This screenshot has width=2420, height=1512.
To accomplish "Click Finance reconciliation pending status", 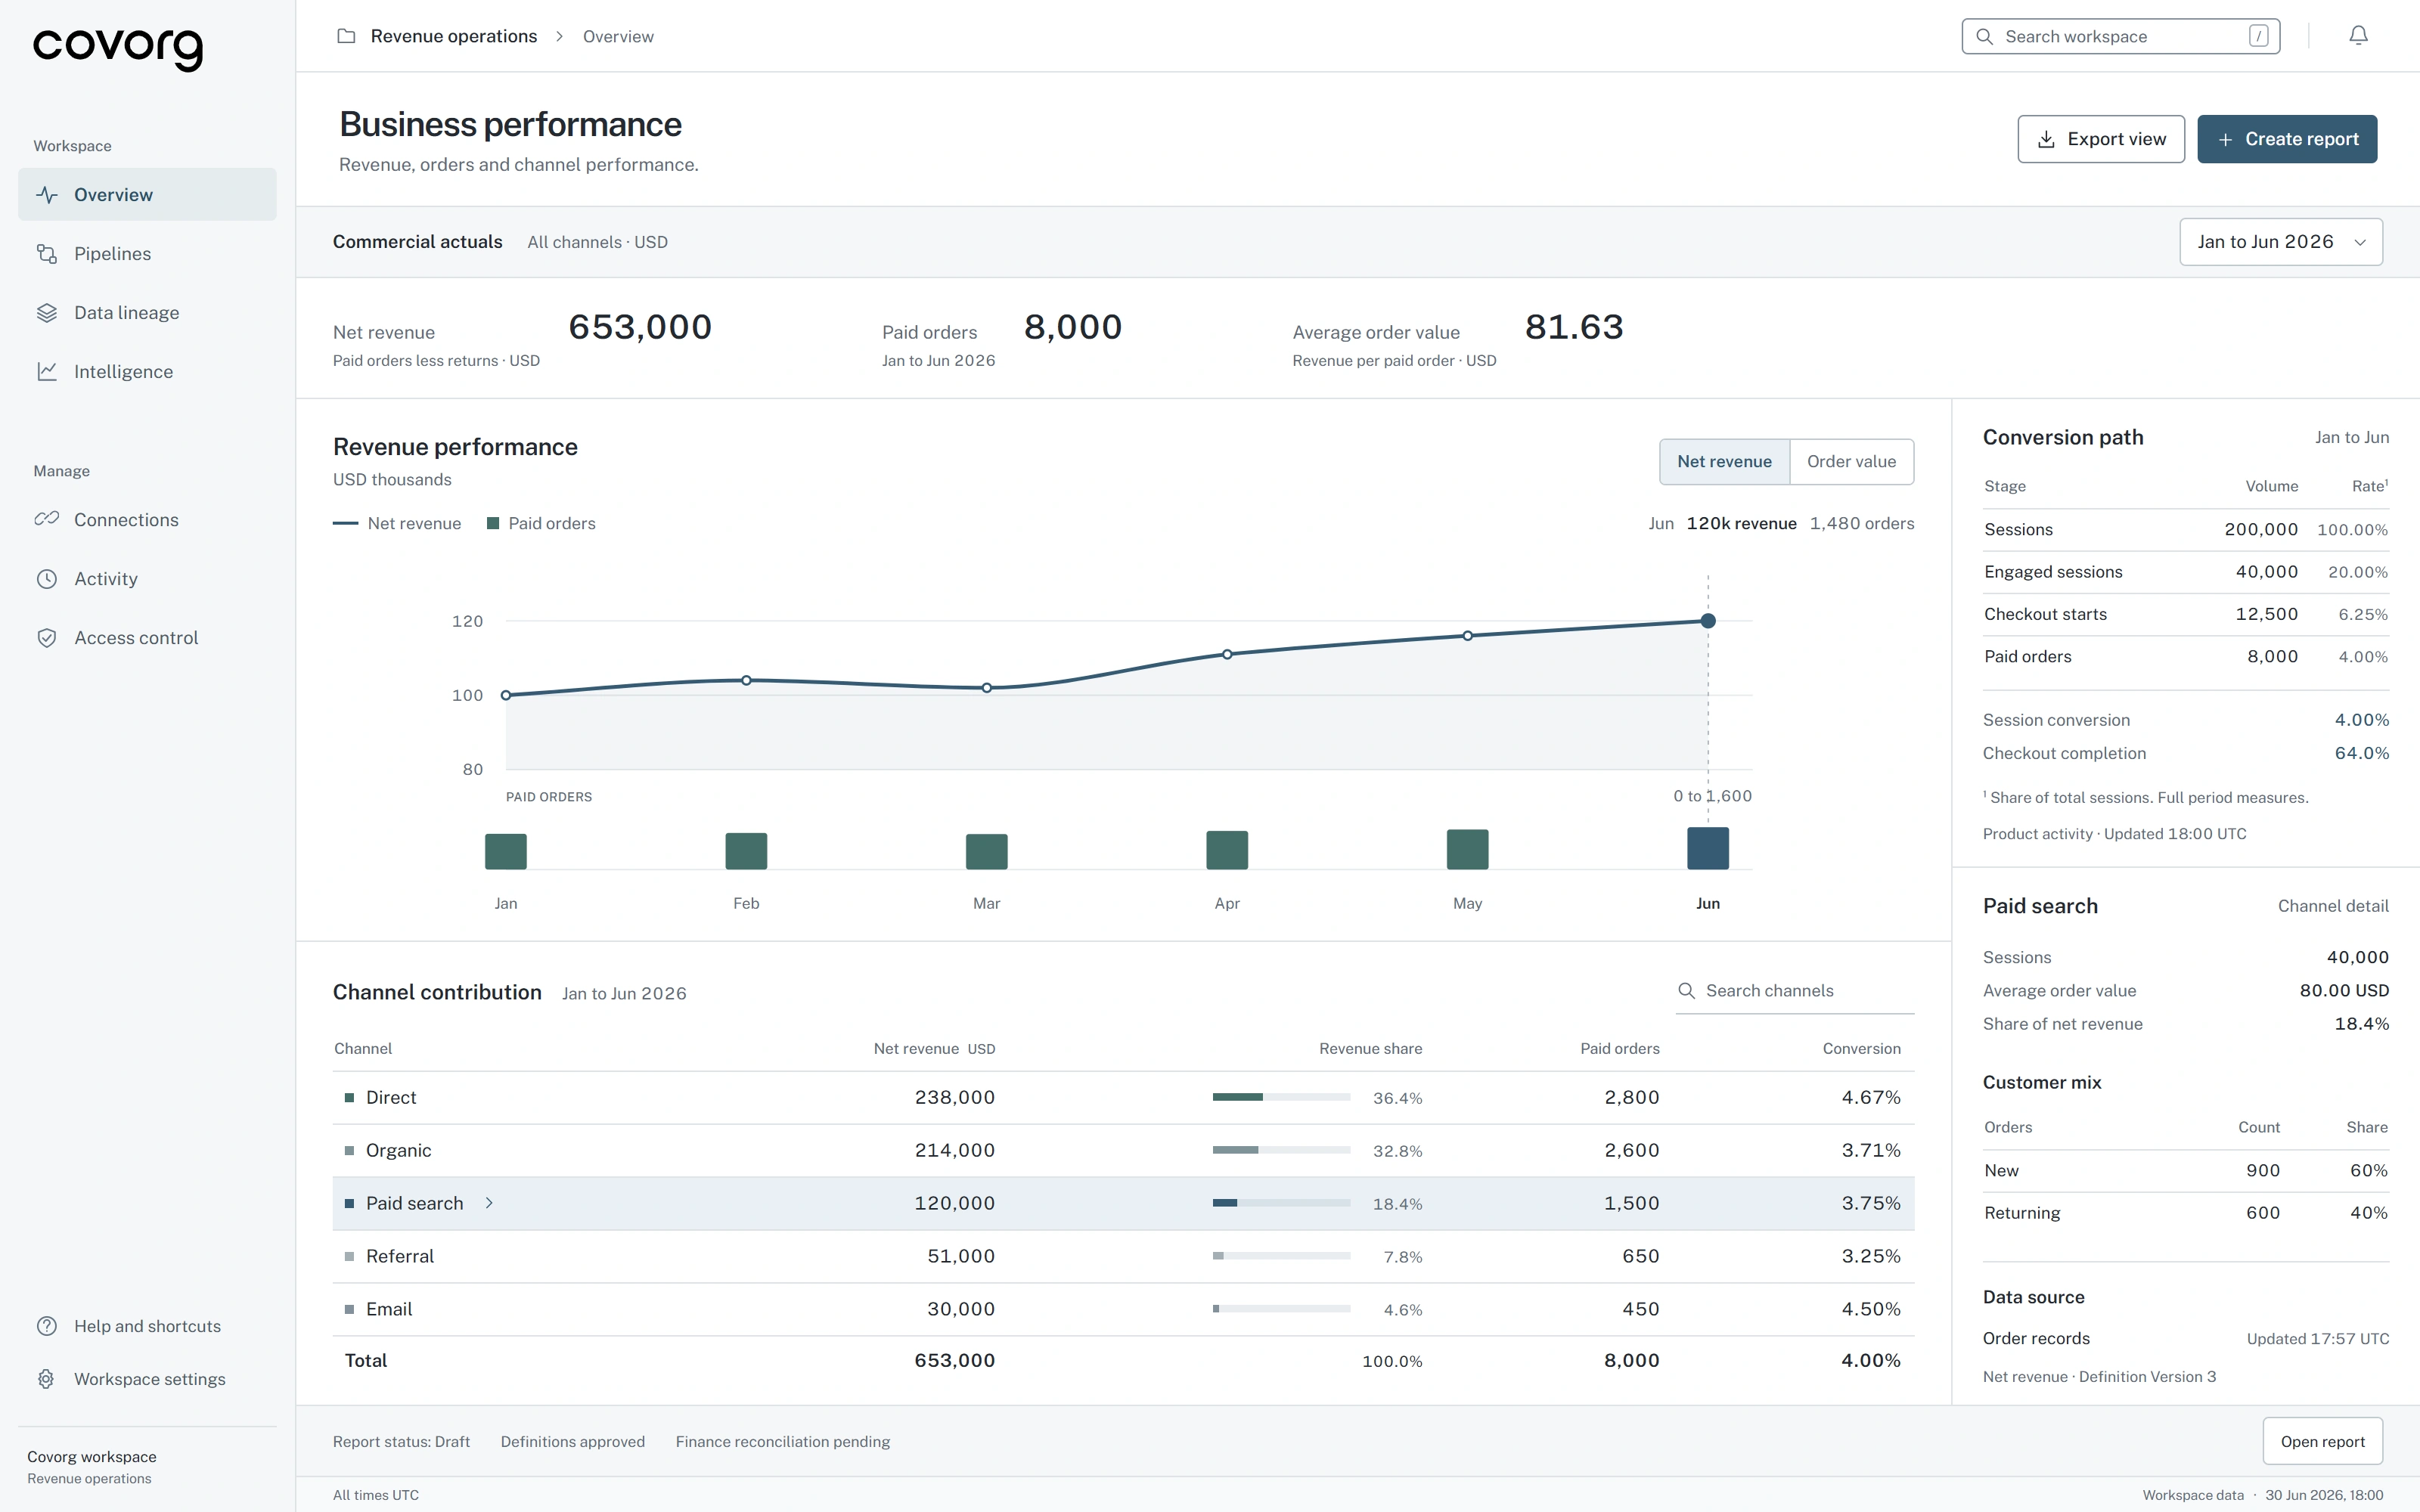I will point(782,1441).
